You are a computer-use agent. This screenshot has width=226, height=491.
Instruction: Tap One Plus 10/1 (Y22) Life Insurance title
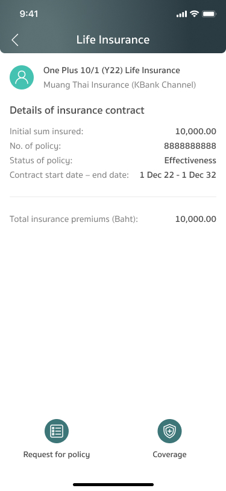pyautogui.click(x=111, y=71)
